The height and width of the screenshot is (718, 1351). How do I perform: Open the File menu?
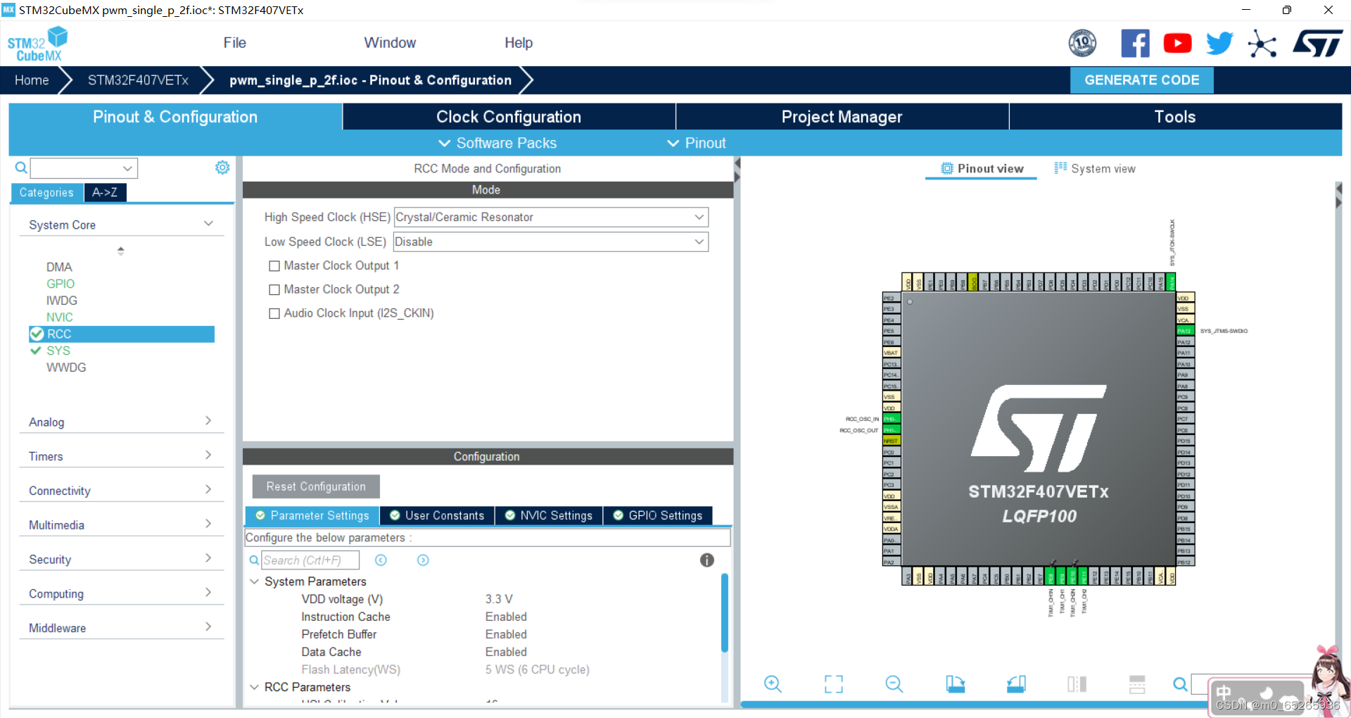click(x=234, y=43)
